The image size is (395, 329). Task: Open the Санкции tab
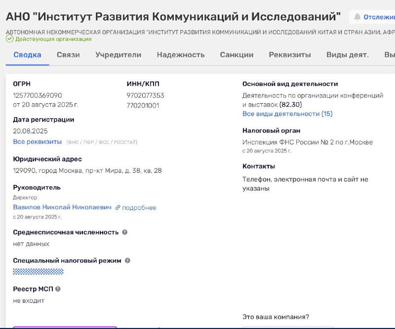click(x=237, y=55)
